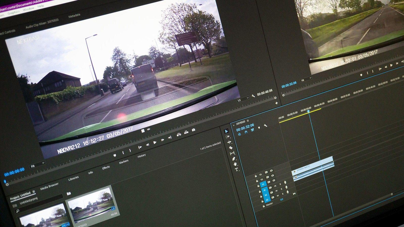Grab the Hand tool

pyautogui.click(x=235, y=164)
